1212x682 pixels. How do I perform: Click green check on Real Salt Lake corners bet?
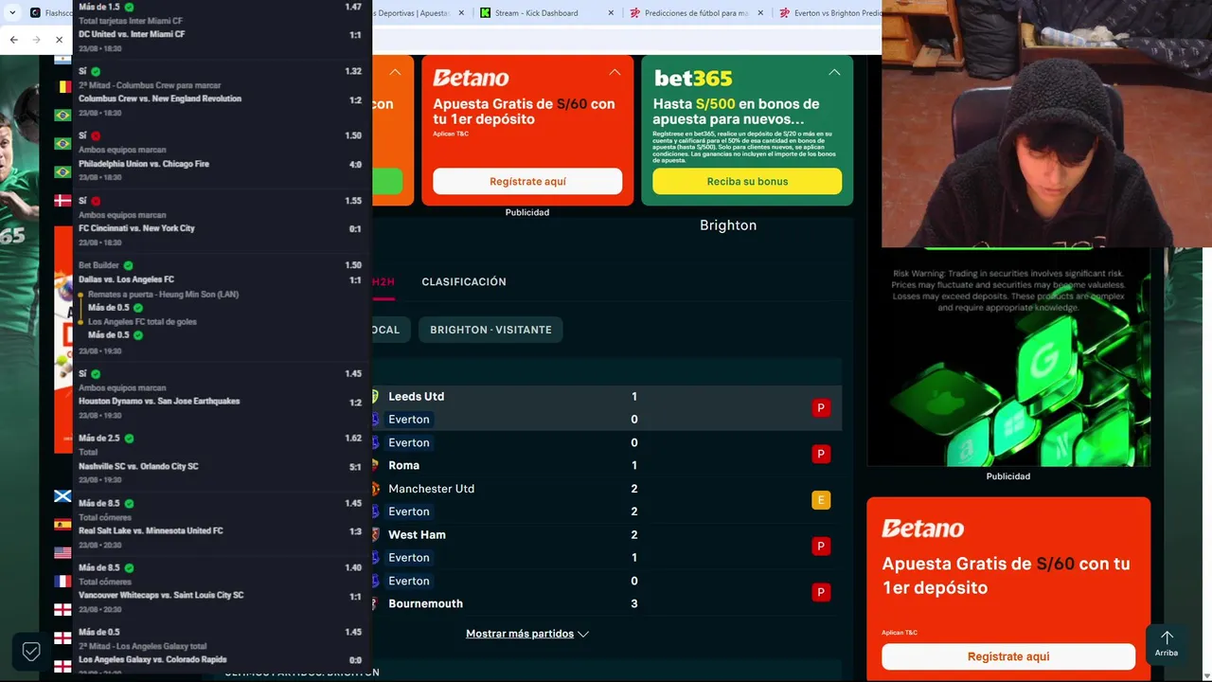[x=129, y=503]
